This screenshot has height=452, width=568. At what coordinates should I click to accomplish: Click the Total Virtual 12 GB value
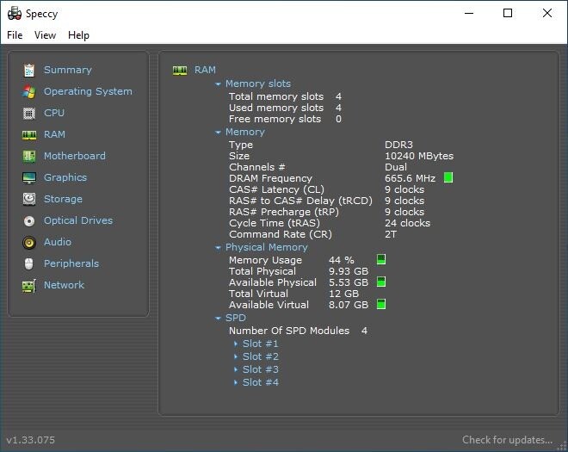pos(343,294)
